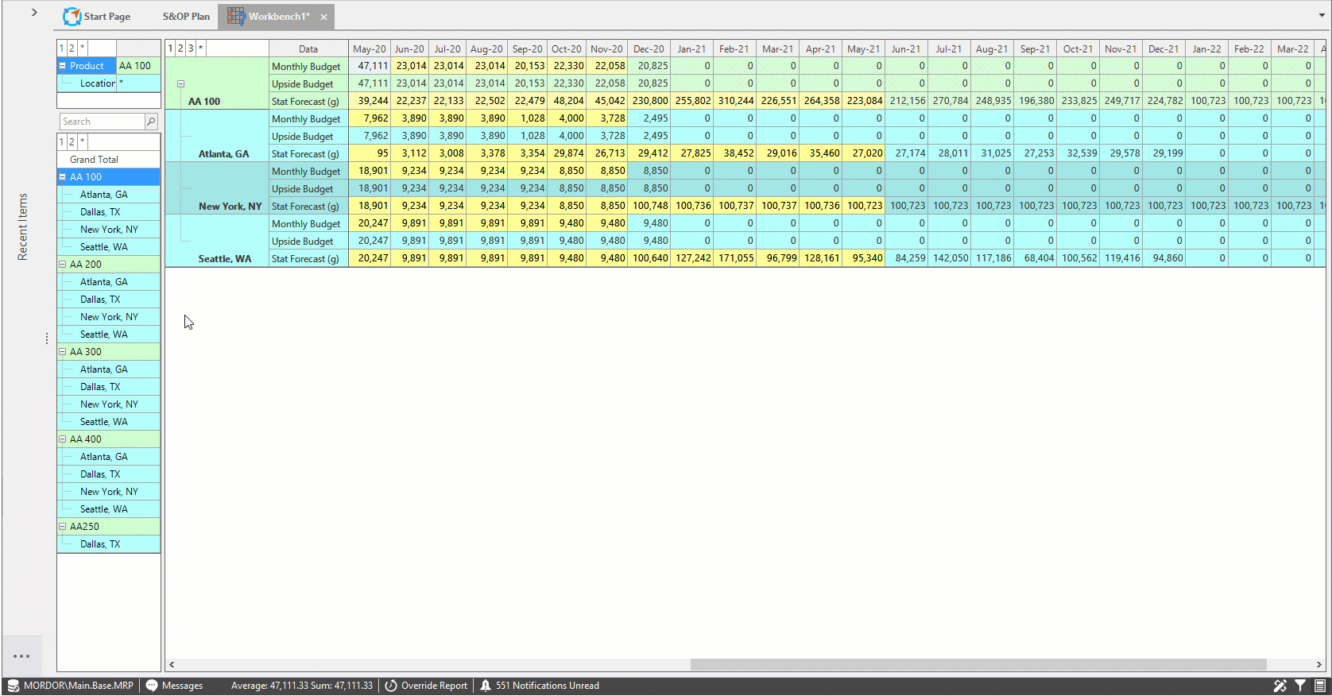Click level 2 button above Product filter

(72, 48)
